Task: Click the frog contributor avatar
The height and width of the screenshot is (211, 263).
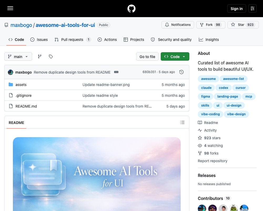Action: (234, 208)
